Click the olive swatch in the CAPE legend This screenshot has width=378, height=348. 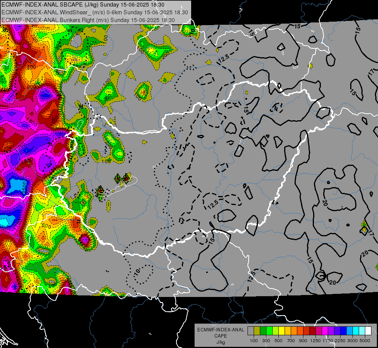257,331
